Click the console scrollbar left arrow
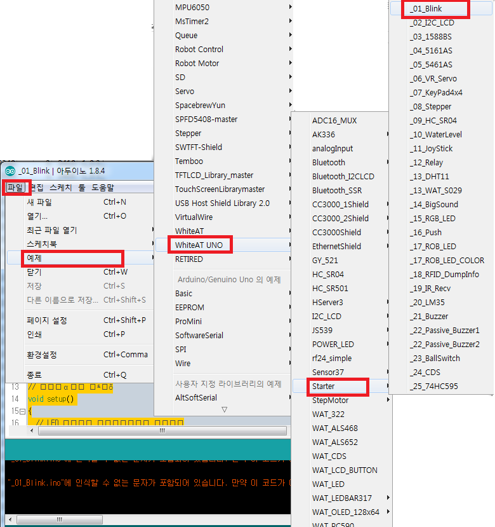This screenshot has height=527, width=495. 10,519
